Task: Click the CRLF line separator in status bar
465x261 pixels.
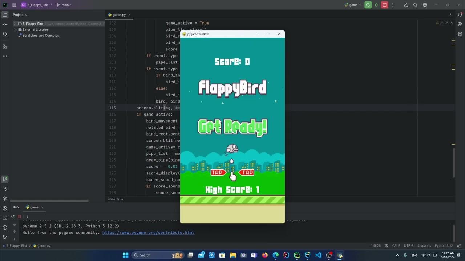Action: point(396,245)
